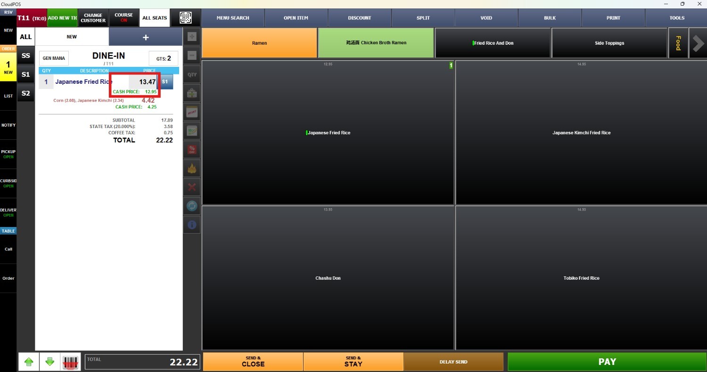Click SPLIT in top menu
The image size is (707, 372).
point(423,18)
